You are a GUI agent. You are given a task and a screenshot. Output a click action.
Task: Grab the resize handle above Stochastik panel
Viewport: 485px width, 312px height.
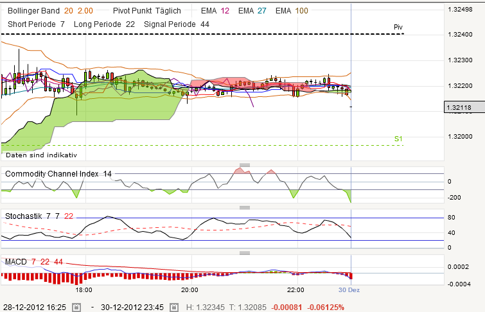245,207
